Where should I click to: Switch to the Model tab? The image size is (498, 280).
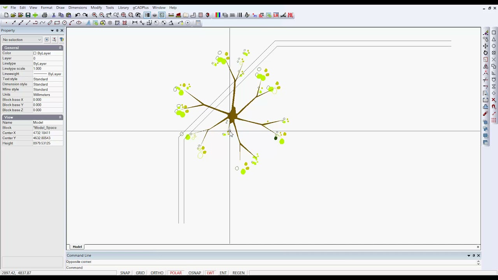coord(77,247)
